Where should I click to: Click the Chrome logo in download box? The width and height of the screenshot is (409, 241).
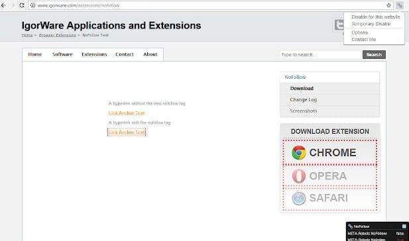click(x=299, y=152)
